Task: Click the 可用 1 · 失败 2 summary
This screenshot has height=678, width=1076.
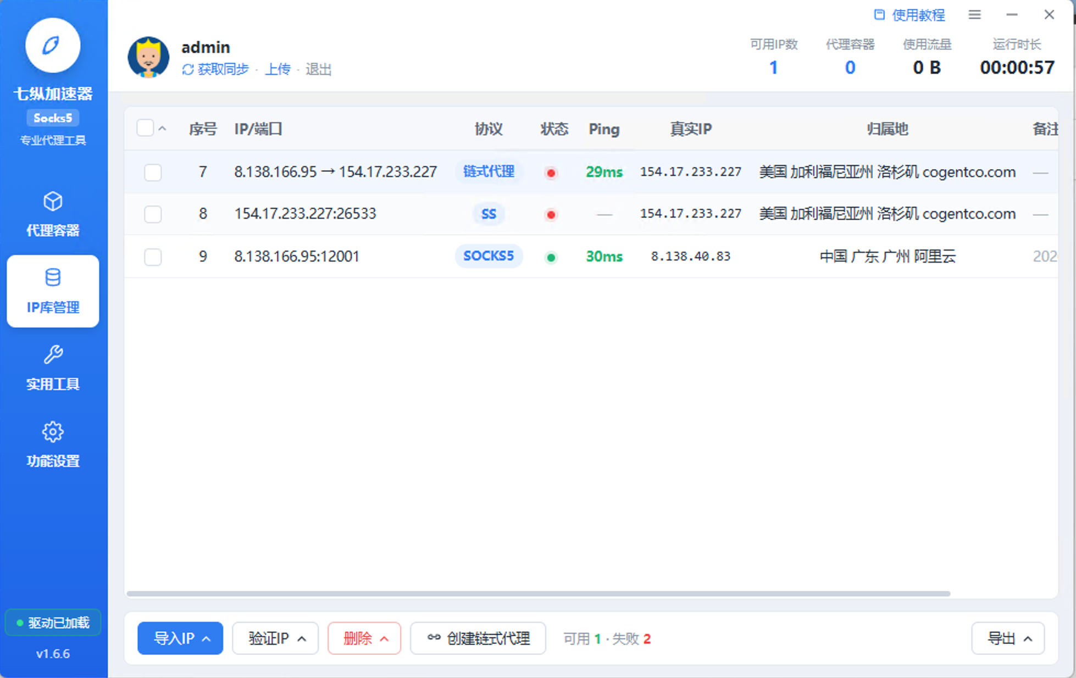Action: tap(607, 638)
